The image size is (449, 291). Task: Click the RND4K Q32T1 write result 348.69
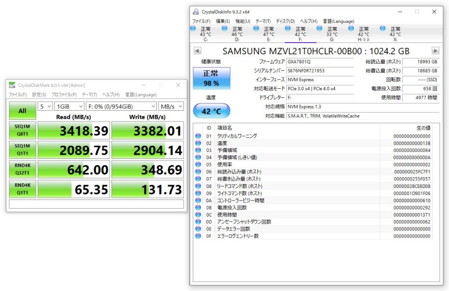coord(147,169)
